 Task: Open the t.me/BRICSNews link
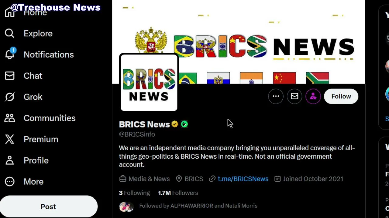coord(243,179)
